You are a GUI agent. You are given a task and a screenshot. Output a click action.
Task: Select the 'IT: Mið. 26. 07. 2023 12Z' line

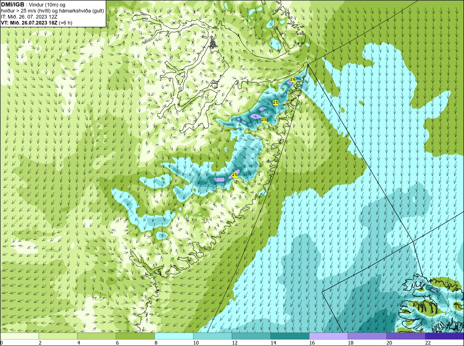click(x=29, y=17)
